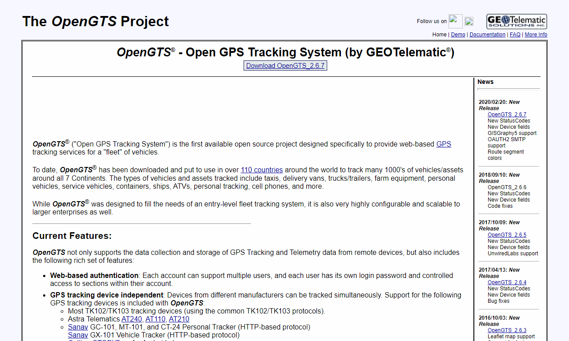Click 'Leaflet map support' news entry
Viewport: 569px width, 341px height.
tap(511, 337)
